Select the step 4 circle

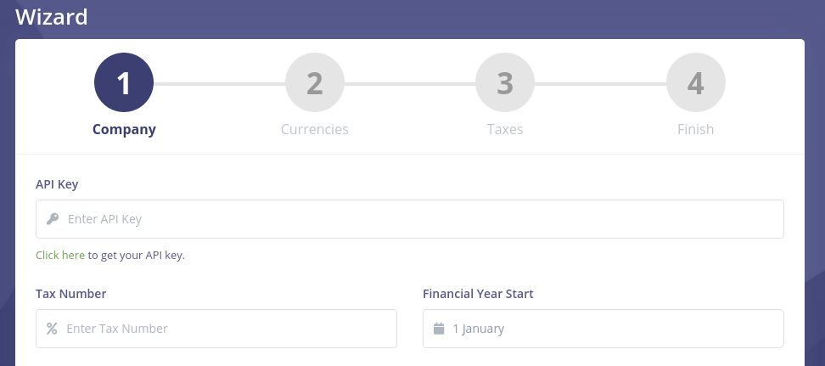(696, 83)
